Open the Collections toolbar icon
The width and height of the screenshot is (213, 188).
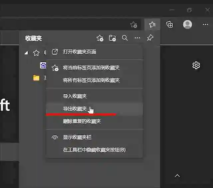(170, 24)
